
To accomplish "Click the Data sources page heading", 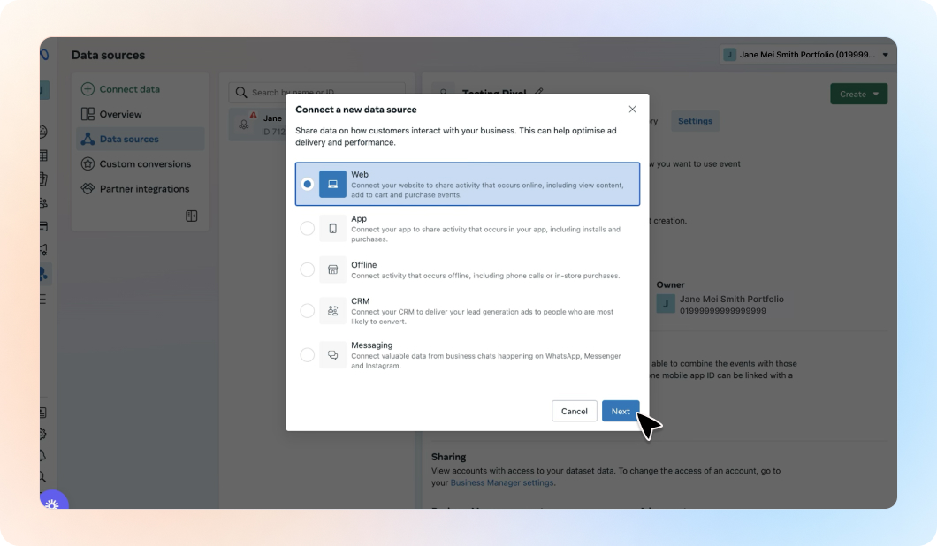I will click(x=108, y=55).
